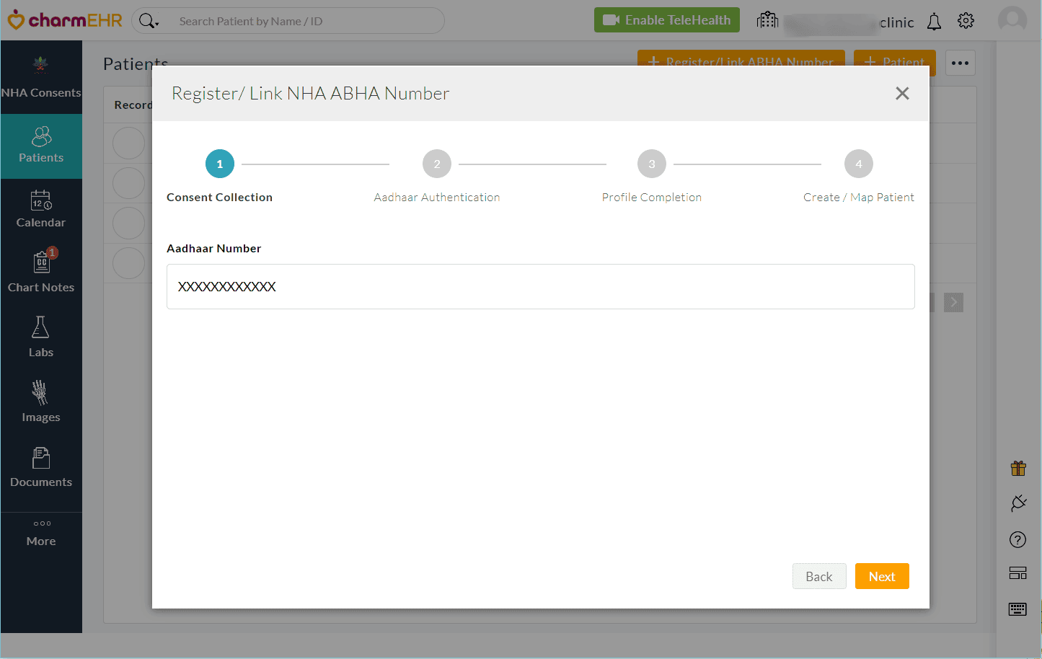Open the Documents section
This screenshot has height=659, width=1042.
tap(41, 466)
